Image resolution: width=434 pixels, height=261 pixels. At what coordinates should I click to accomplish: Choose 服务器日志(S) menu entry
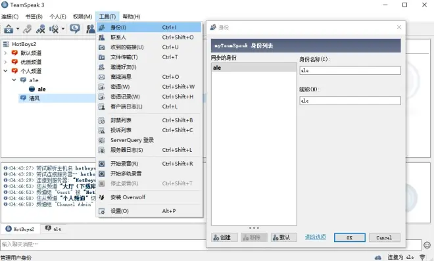point(149,150)
